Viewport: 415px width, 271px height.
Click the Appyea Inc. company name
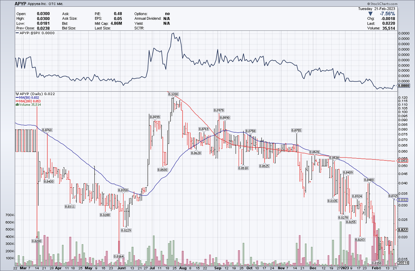point(38,4)
